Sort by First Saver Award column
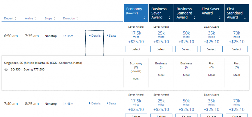Viewport: 252px width, 117px height. click(211, 13)
